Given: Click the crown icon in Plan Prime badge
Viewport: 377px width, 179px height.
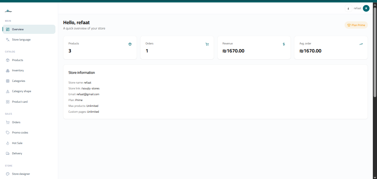Looking at the screenshot, I should tap(349, 25).
